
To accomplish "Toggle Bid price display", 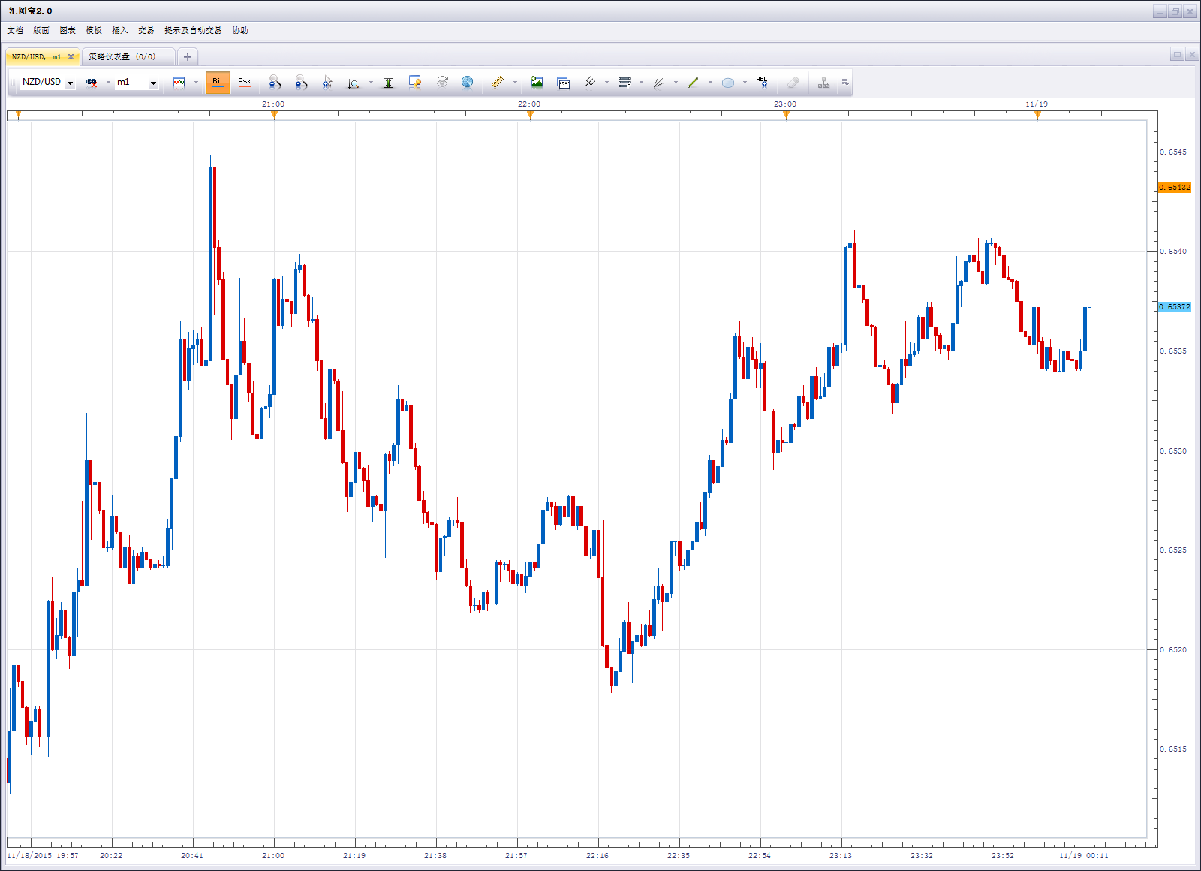I will tap(218, 82).
